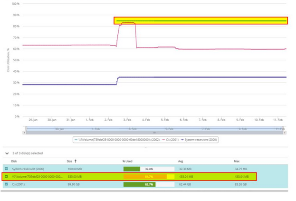This screenshot has width=296, height=201.
Task: Click the Max column header
Action: [x=237, y=161]
